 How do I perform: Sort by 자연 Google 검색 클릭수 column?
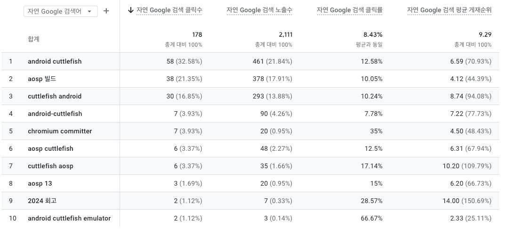point(169,10)
